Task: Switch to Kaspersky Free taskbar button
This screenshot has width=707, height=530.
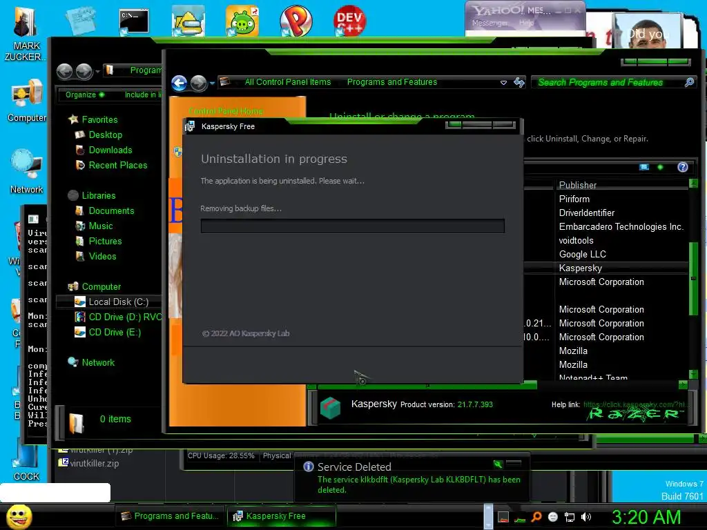Action: 282,516
